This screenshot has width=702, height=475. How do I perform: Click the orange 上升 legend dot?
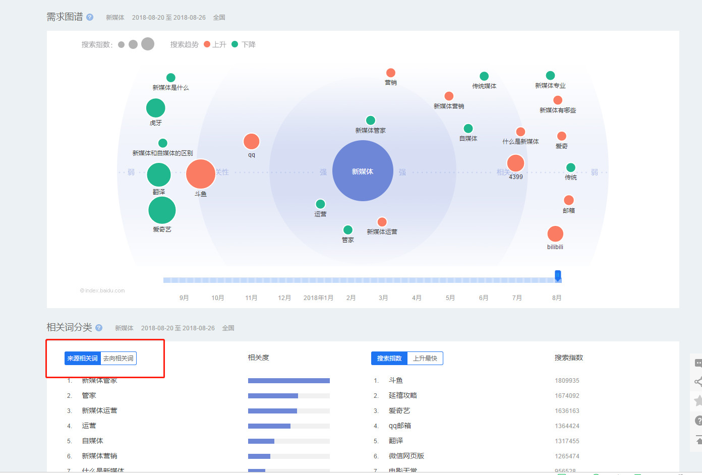click(x=207, y=44)
